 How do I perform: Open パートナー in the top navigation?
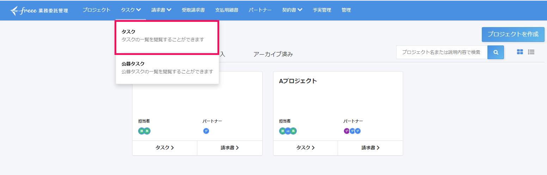tap(260, 10)
